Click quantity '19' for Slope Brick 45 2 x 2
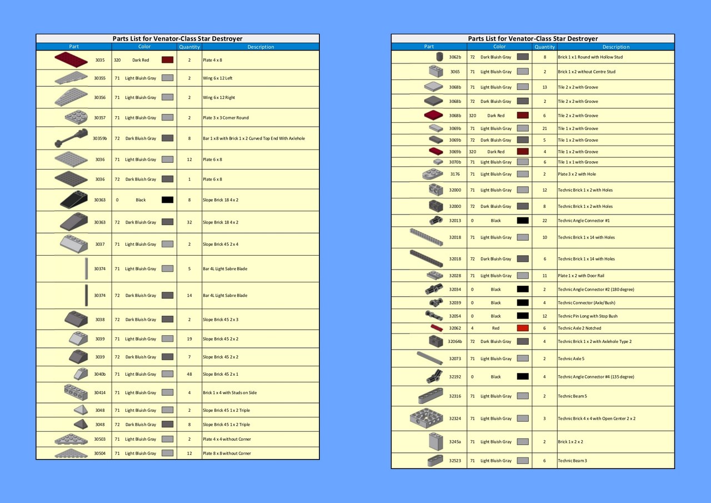 coord(189,338)
